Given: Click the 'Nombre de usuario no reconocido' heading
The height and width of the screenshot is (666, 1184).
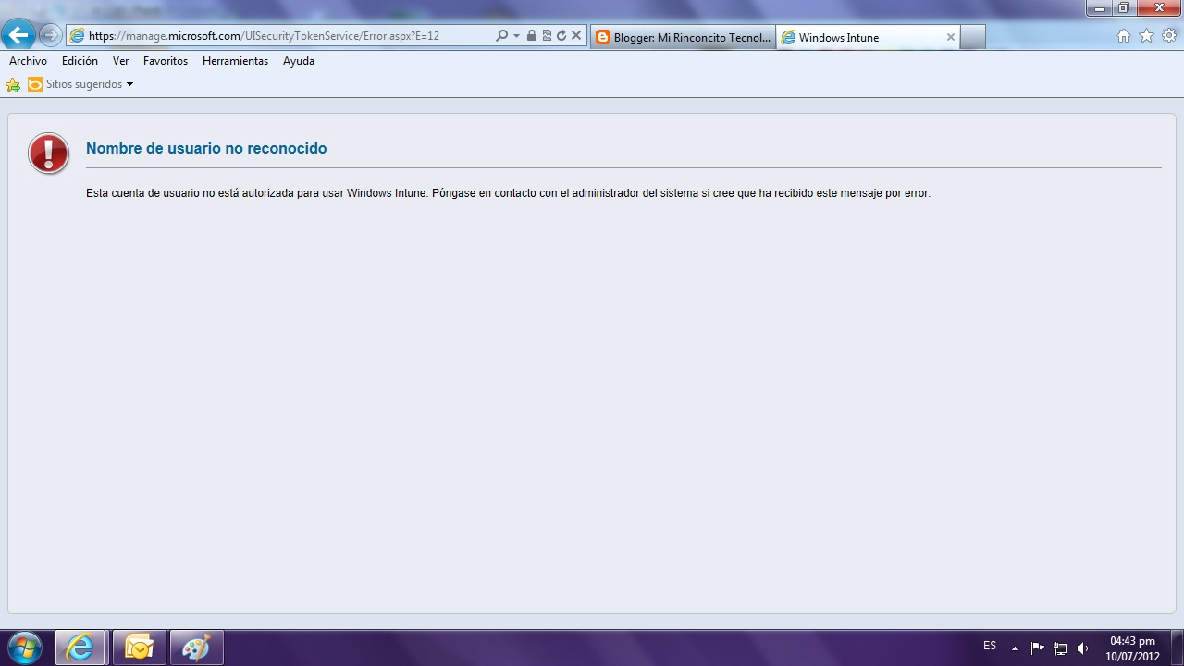Looking at the screenshot, I should 206,148.
